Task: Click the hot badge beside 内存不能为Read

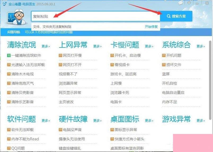Action: click(9, 139)
